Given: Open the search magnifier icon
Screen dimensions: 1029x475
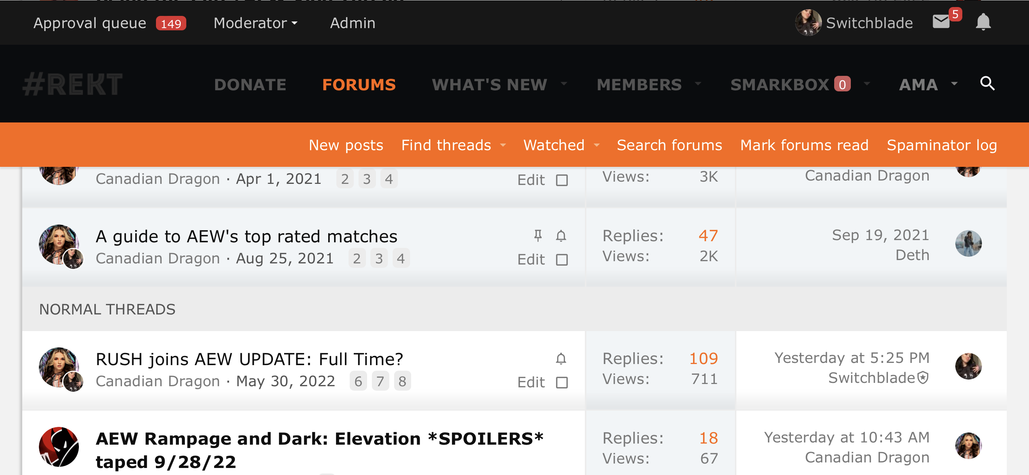Looking at the screenshot, I should coord(987,84).
